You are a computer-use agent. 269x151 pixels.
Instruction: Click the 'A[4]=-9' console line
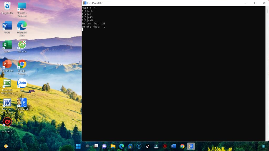click(87, 20)
